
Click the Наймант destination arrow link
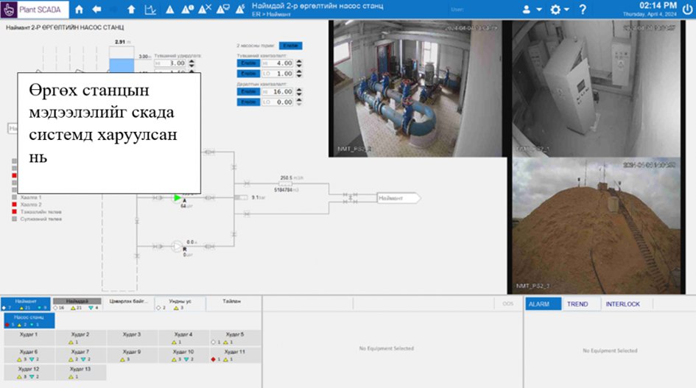pyautogui.click(x=398, y=198)
